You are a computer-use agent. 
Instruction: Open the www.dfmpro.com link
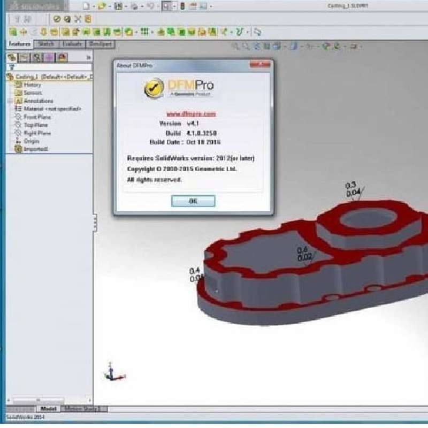pyautogui.click(x=192, y=114)
